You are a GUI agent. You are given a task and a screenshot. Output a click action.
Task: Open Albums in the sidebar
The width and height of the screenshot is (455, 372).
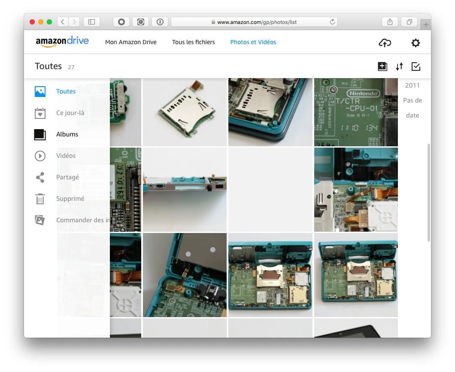point(67,134)
